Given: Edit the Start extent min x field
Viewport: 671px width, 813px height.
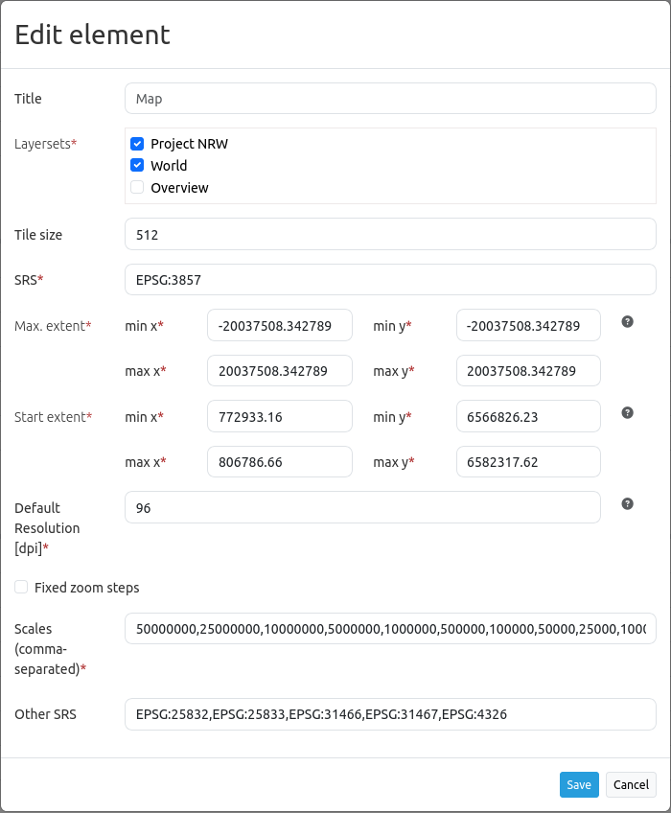Looking at the screenshot, I should pos(279,416).
